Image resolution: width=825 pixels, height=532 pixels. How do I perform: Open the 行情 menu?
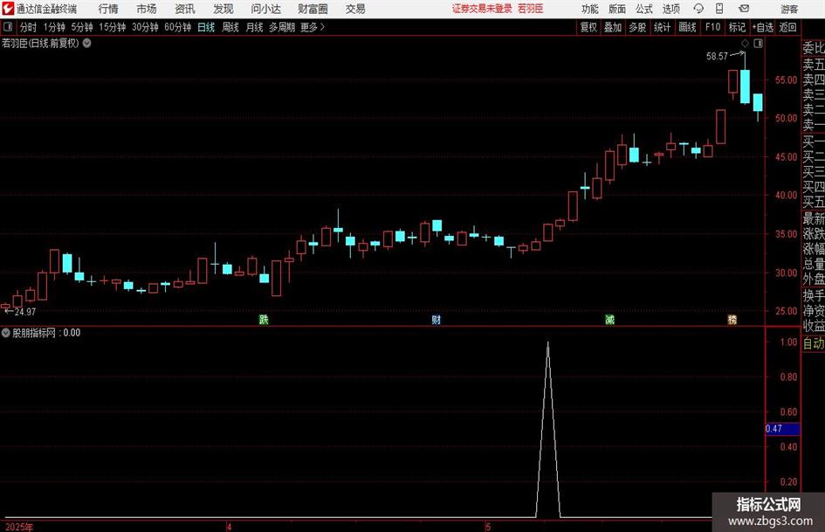coord(108,9)
